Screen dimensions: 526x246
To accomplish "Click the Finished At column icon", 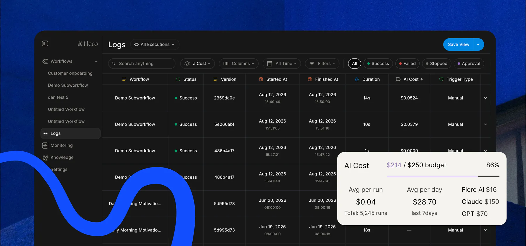I will click(x=310, y=79).
